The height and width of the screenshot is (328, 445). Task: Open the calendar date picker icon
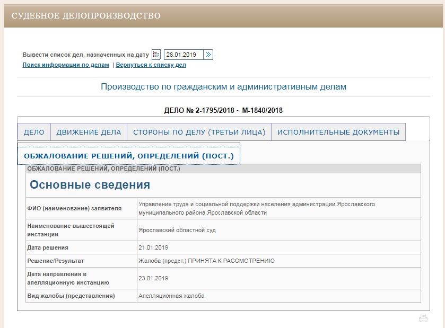[x=156, y=55]
